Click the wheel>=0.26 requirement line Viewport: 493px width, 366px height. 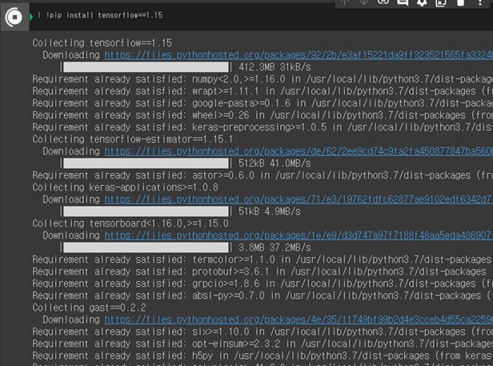click(x=263, y=115)
